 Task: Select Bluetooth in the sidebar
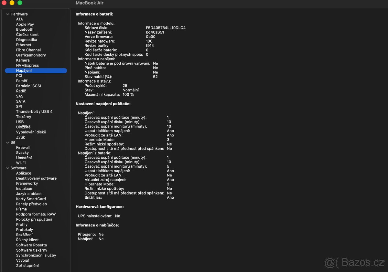[x=25, y=29]
